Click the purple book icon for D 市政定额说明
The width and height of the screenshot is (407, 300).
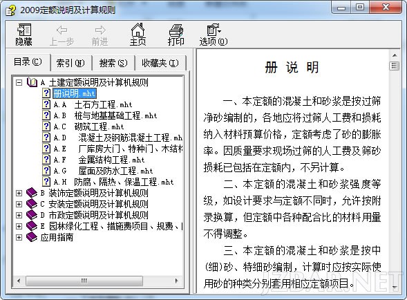coord(32,215)
